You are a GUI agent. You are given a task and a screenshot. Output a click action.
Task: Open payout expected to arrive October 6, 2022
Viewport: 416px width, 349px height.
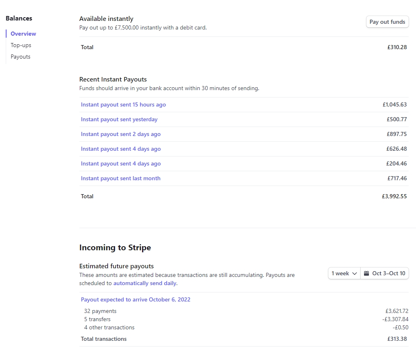click(x=136, y=299)
